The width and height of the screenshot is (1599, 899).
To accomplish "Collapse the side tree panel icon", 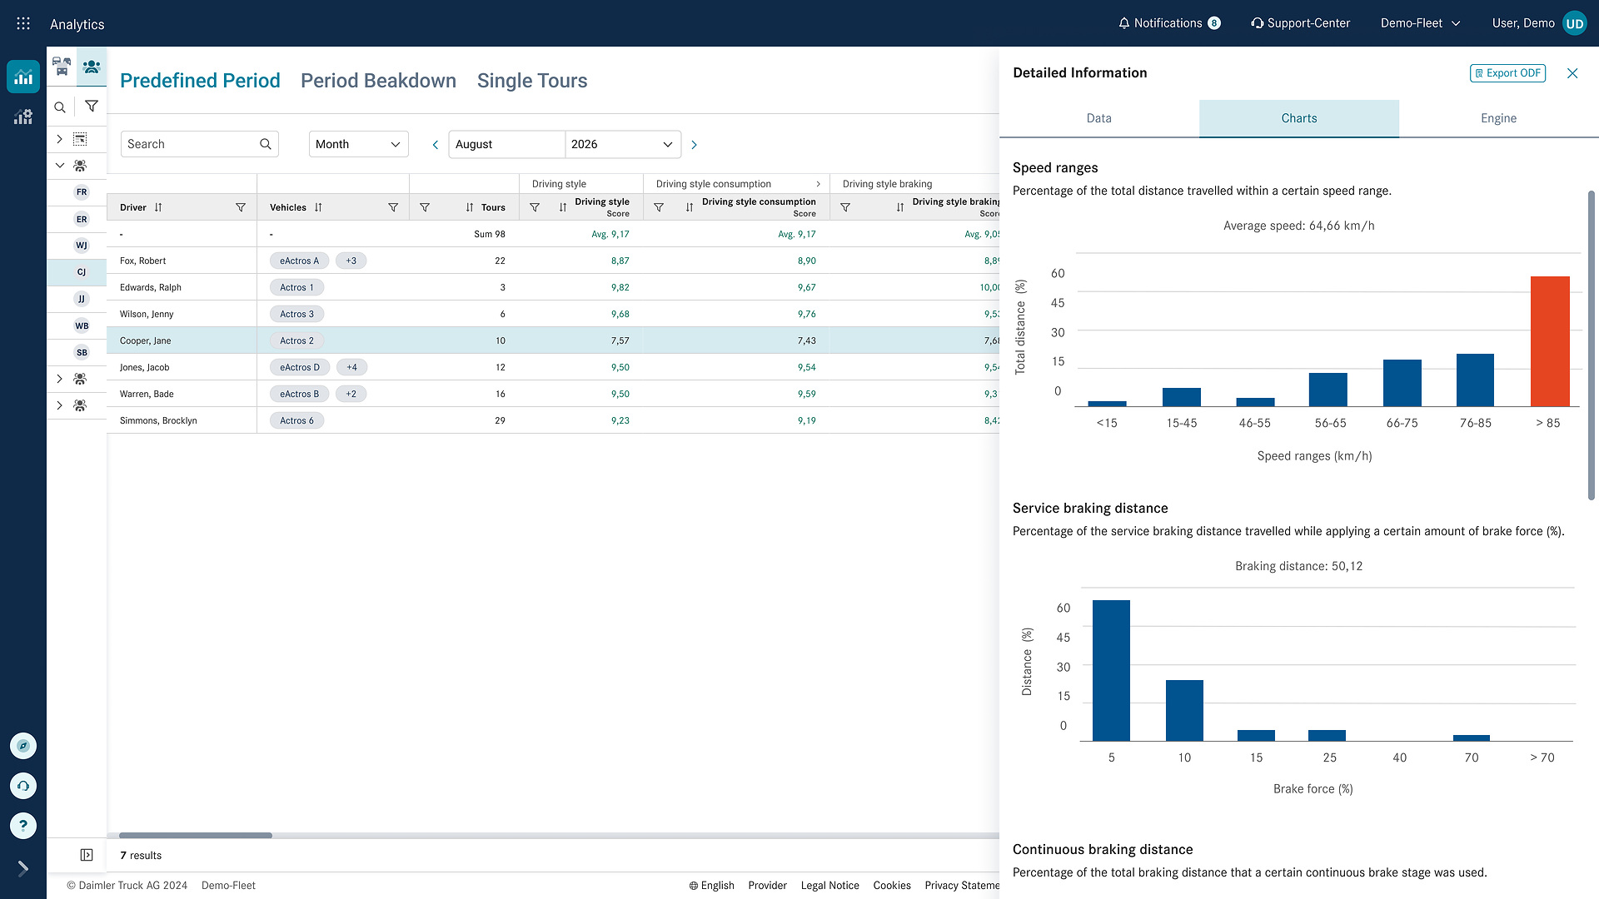I will [x=87, y=855].
